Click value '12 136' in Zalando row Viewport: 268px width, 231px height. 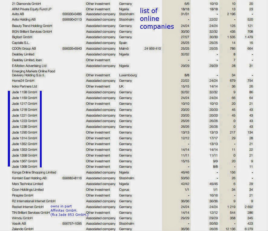point(231,229)
